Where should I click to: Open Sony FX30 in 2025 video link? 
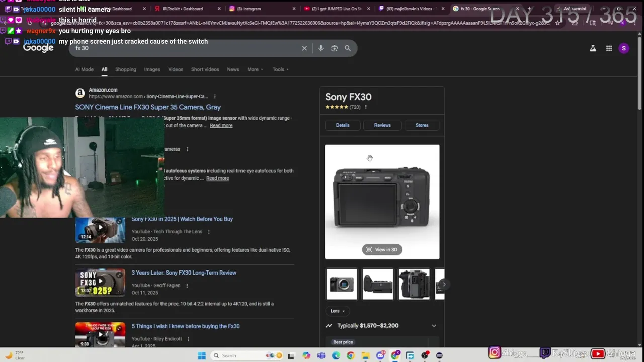tap(182, 219)
